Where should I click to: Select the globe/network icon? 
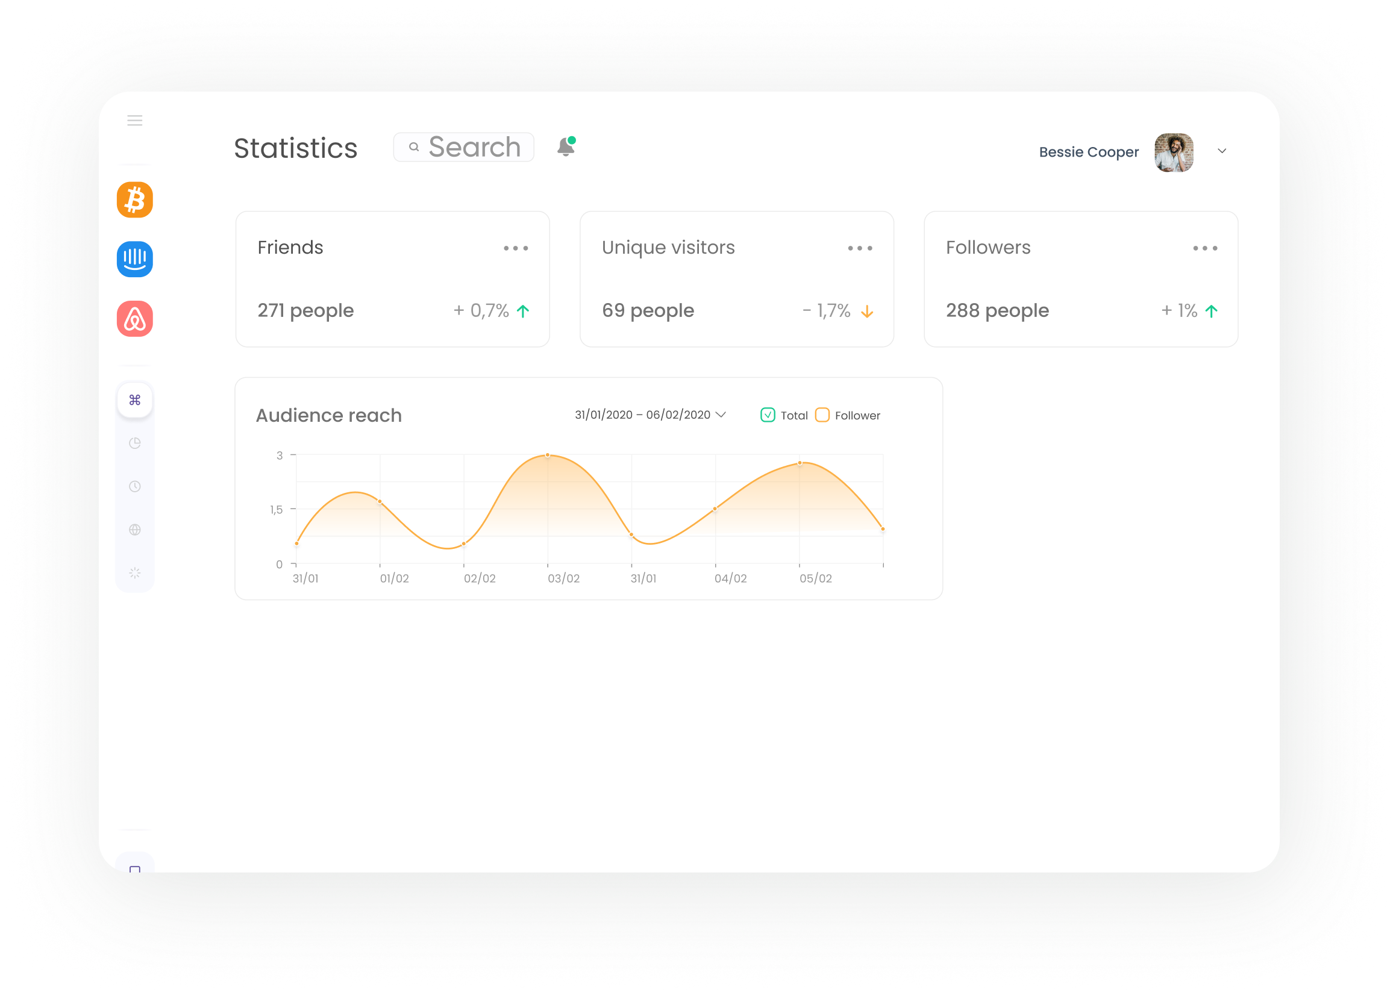tap(136, 529)
